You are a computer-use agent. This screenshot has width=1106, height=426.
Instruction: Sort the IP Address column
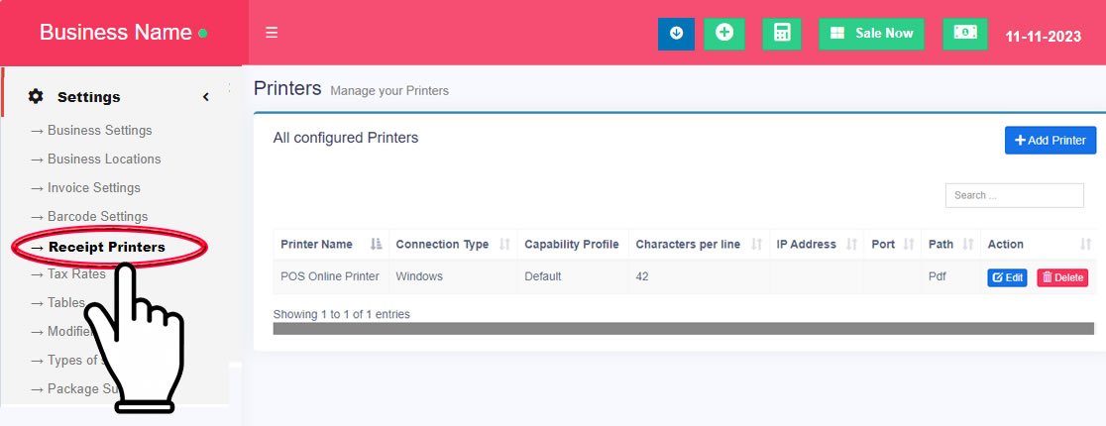pyautogui.click(x=852, y=245)
